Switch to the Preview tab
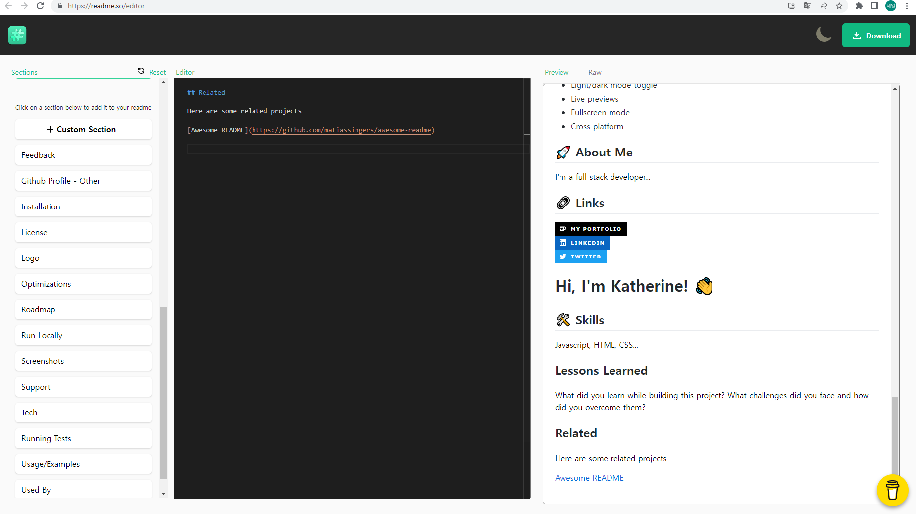This screenshot has height=514, width=916. (557, 72)
